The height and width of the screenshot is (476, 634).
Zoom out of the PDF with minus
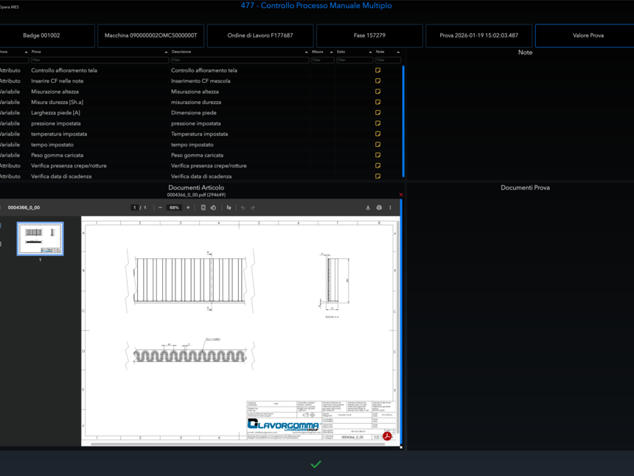161,208
